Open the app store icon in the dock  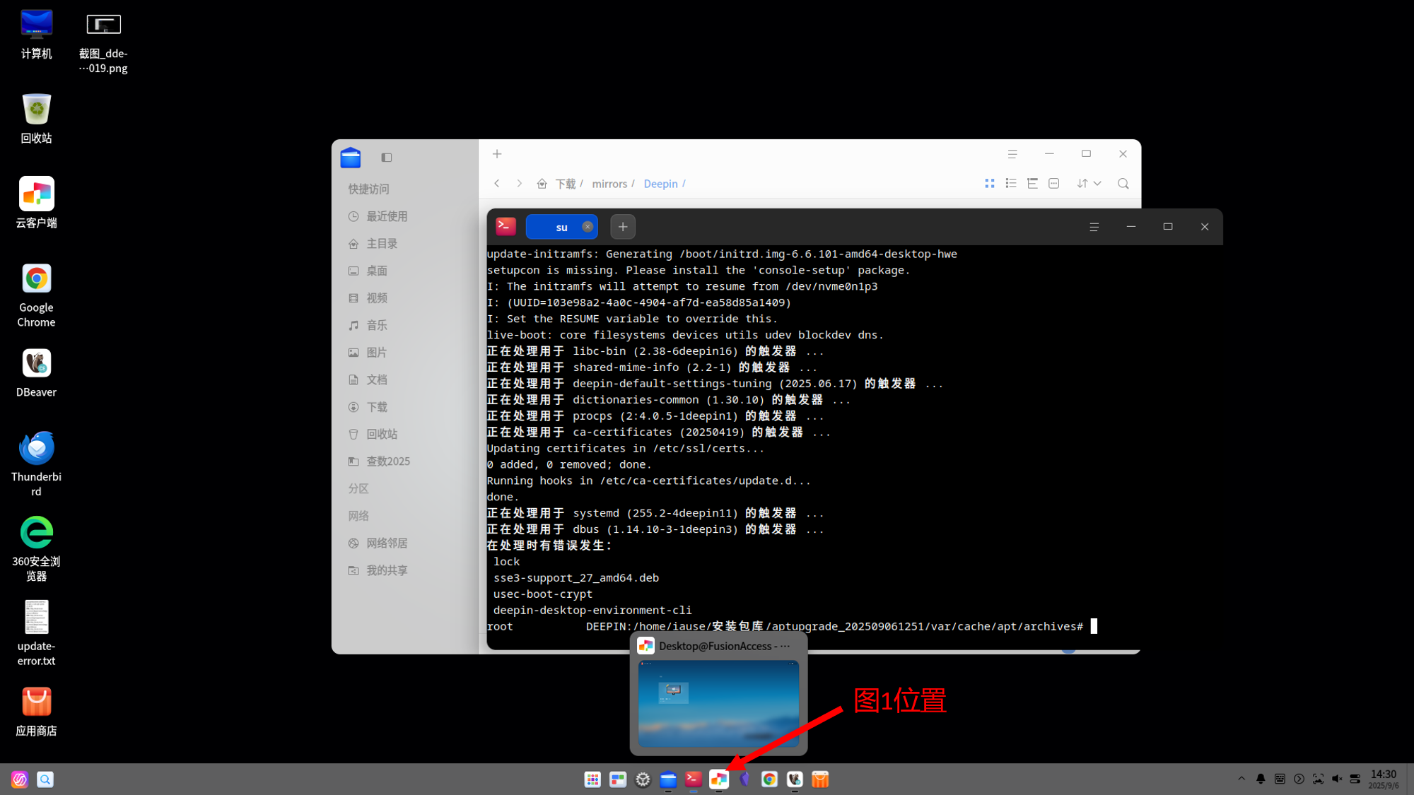(820, 779)
